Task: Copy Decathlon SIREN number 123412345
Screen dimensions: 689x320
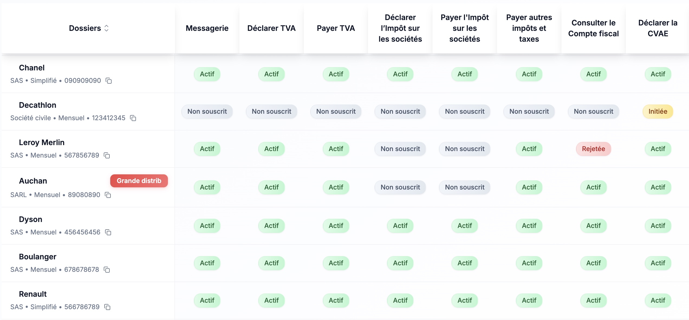Action: [133, 118]
